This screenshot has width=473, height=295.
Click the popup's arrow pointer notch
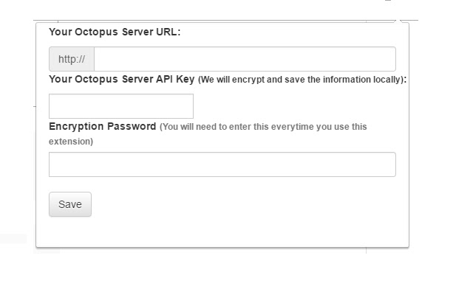click(x=398, y=21)
